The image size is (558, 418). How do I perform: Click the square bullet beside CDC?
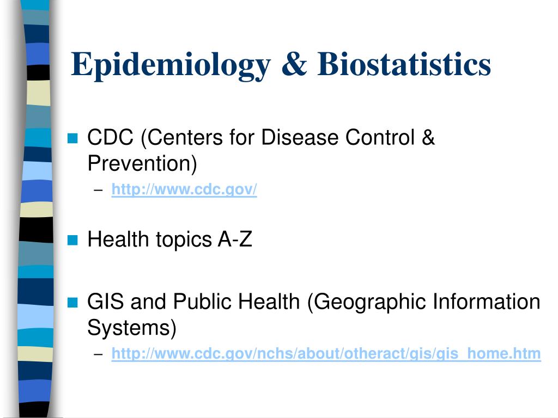point(72,138)
